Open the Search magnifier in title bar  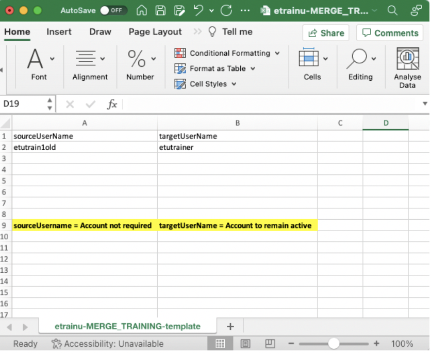pyautogui.click(x=392, y=11)
